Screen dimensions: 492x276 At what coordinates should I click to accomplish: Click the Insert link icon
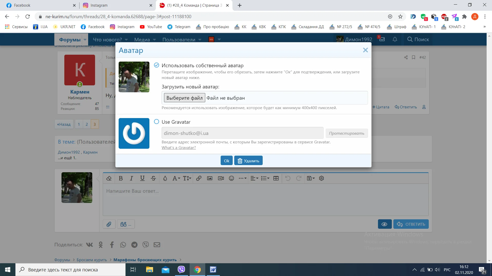(x=199, y=178)
